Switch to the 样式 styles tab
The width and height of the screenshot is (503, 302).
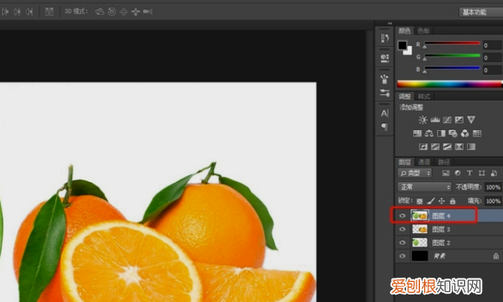423,96
